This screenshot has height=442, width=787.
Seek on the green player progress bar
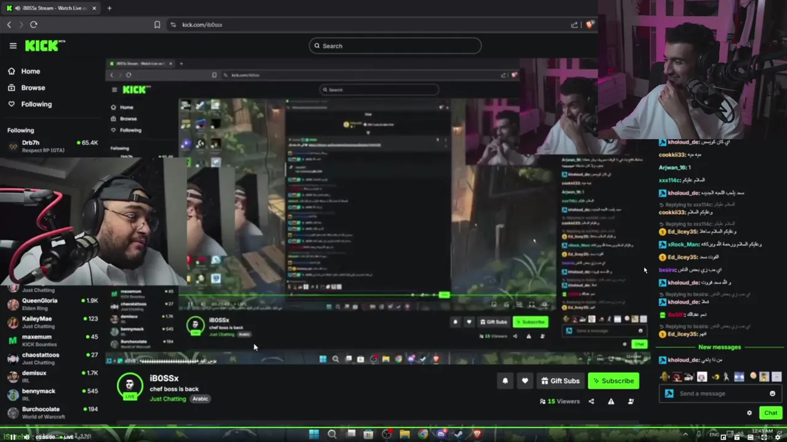[393, 427]
